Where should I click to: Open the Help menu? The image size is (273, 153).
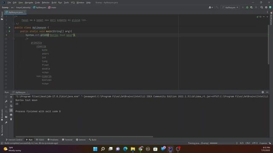88,3
